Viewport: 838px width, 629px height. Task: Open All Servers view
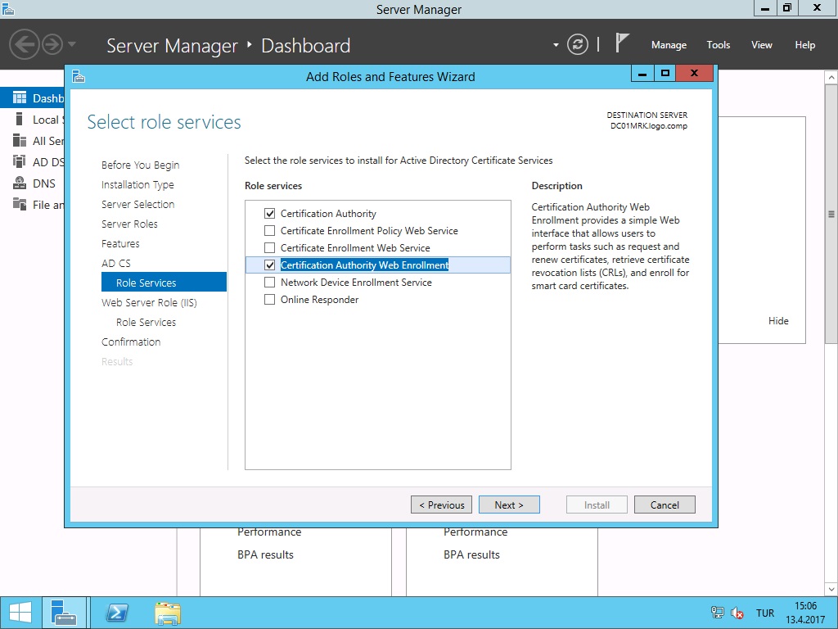[x=47, y=140]
